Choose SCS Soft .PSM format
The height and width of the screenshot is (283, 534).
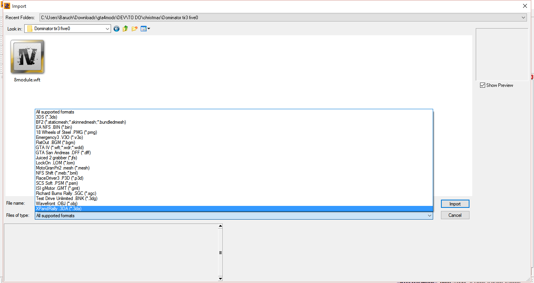pyautogui.click(x=234, y=183)
